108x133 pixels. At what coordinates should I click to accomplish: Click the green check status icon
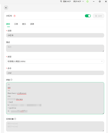(x=87, y=2)
